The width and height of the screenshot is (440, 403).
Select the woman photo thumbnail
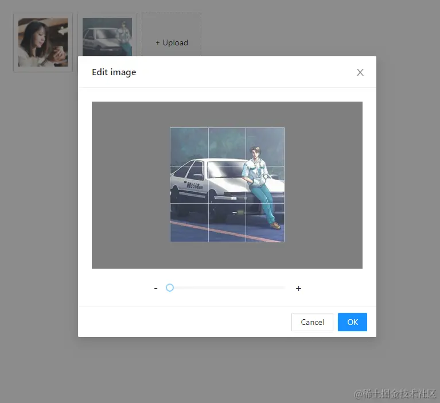coord(43,42)
